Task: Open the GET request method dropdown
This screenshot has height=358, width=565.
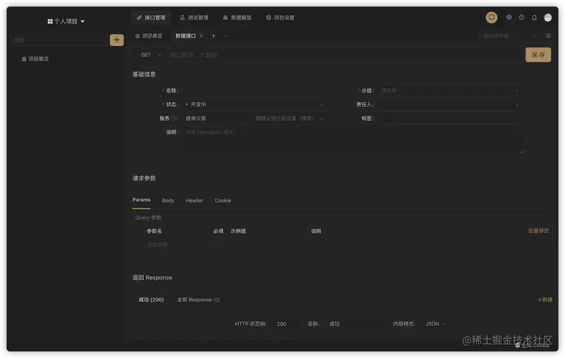Action: (149, 54)
